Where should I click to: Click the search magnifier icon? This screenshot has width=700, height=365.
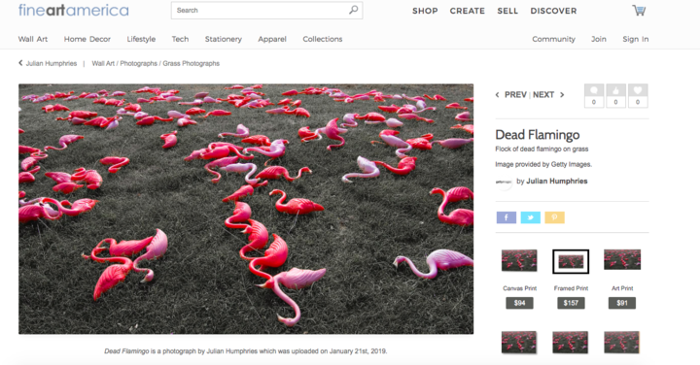point(353,10)
